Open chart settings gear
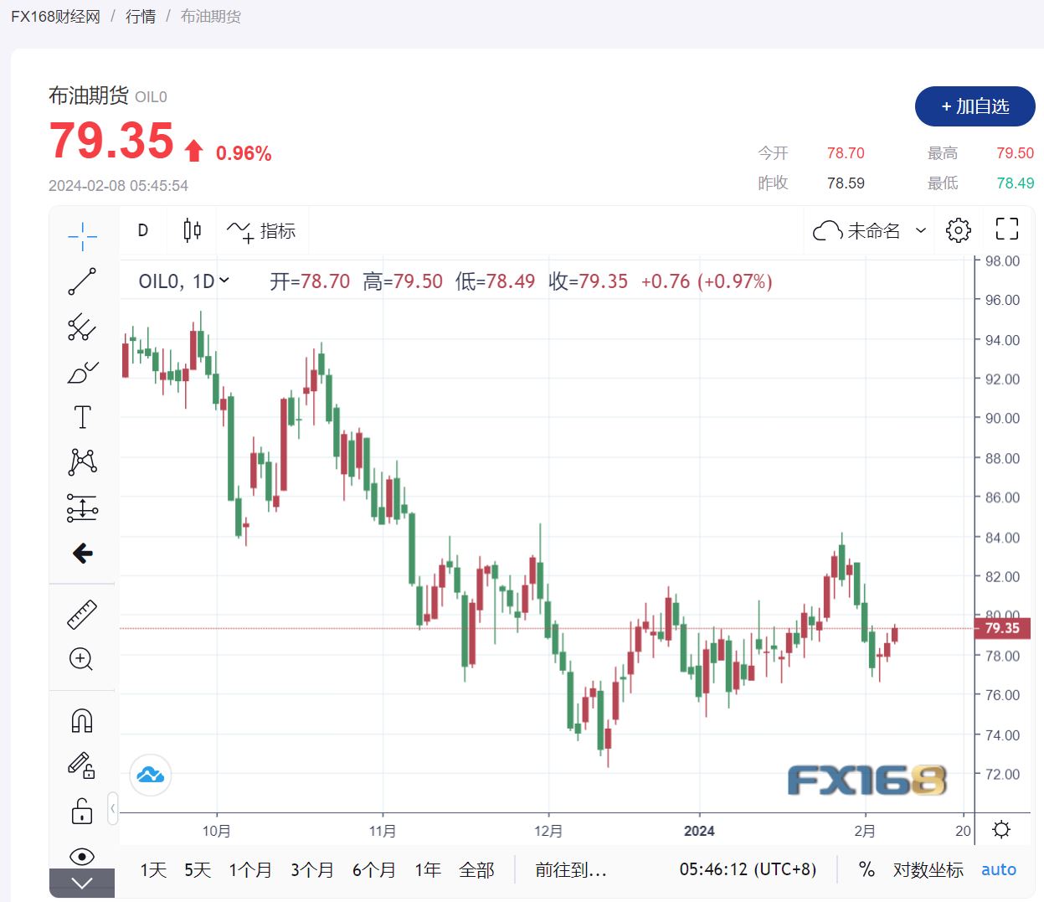1044x902 pixels. point(958,230)
